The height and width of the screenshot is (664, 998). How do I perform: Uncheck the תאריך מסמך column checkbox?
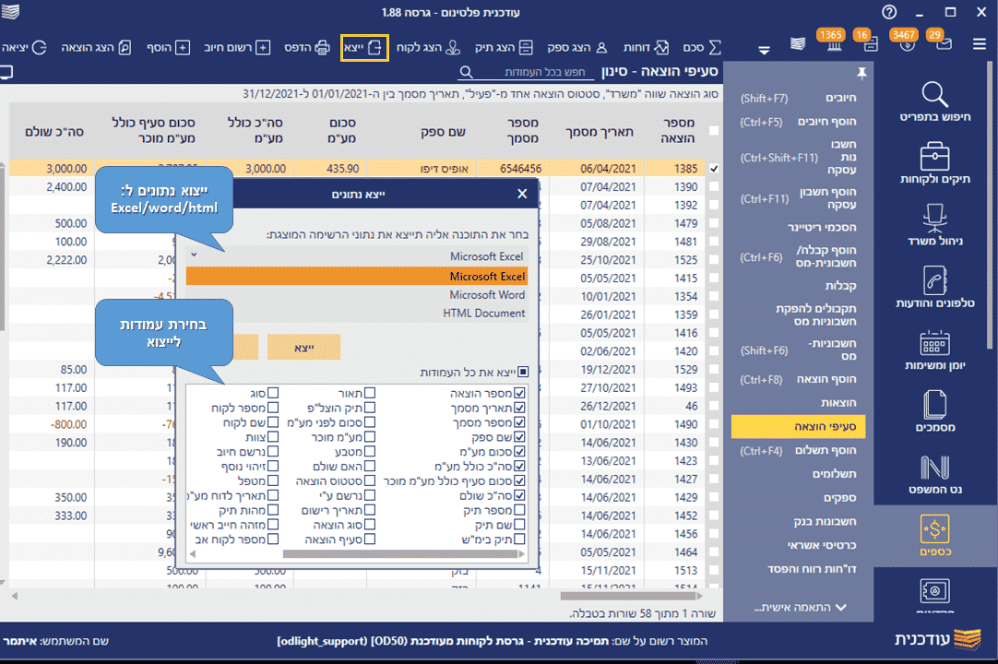(x=519, y=408)
